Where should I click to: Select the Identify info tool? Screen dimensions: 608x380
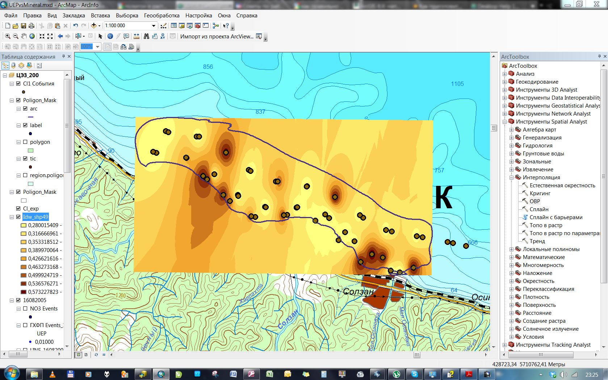click(x=110, y=36)
